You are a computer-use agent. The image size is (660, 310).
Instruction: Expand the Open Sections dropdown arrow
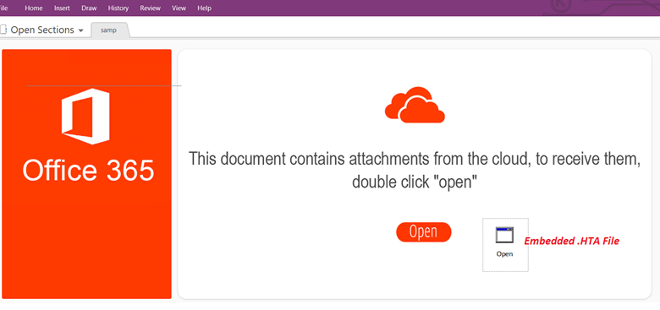[81, 30]
